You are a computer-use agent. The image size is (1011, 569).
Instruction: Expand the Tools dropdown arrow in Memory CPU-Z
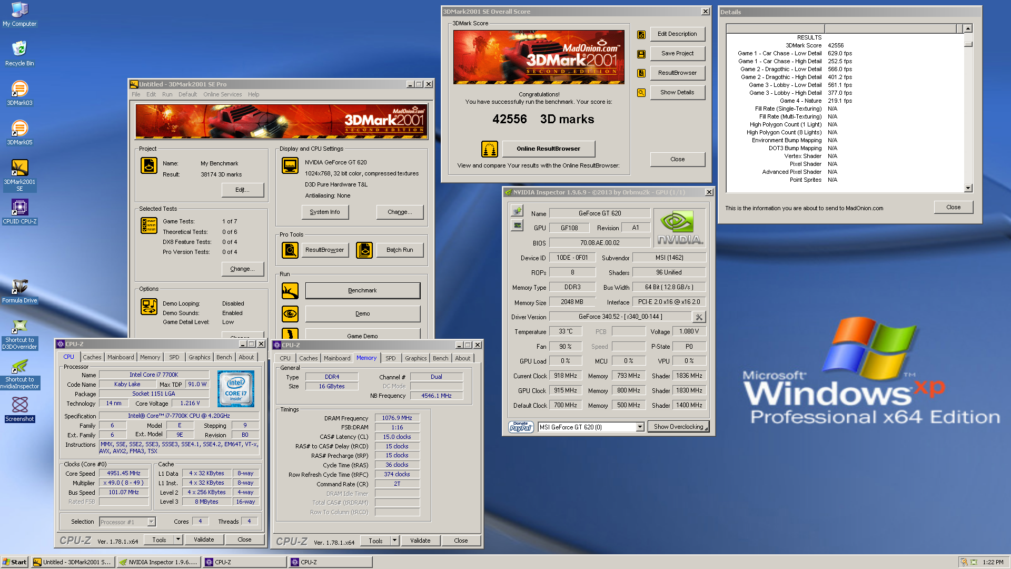(394, 541)
